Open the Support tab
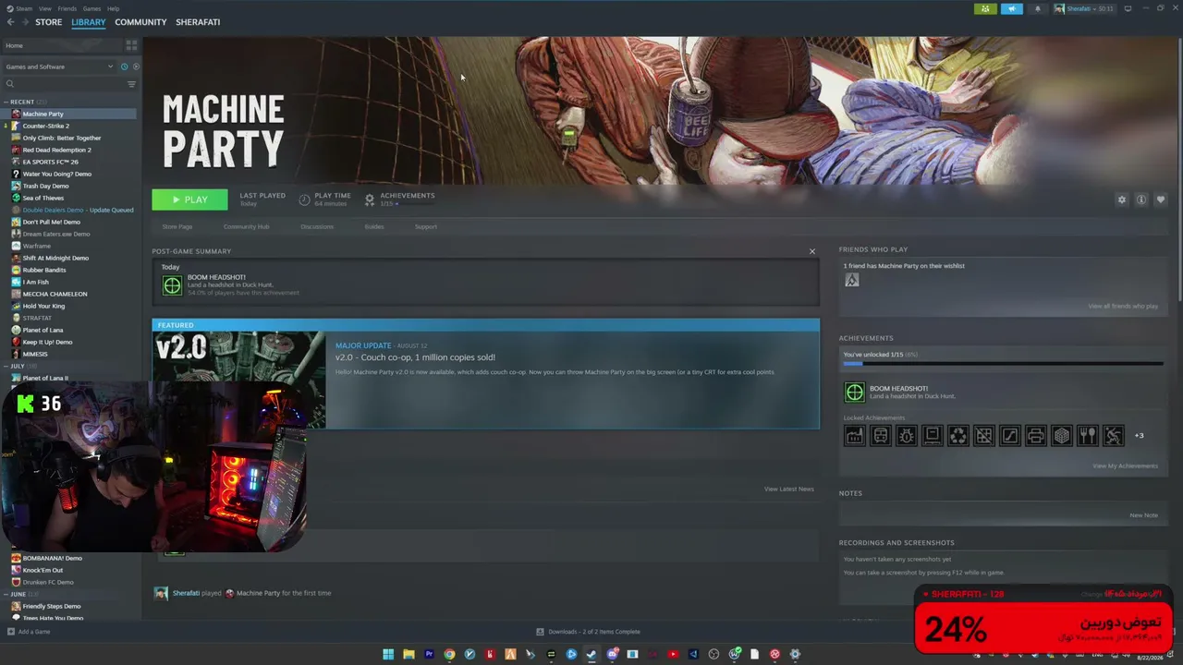Screen dimensions: 1183x665 click(426, 226)
